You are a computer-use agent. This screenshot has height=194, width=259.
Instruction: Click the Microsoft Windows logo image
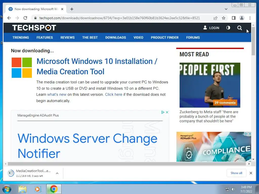point(22,67)
